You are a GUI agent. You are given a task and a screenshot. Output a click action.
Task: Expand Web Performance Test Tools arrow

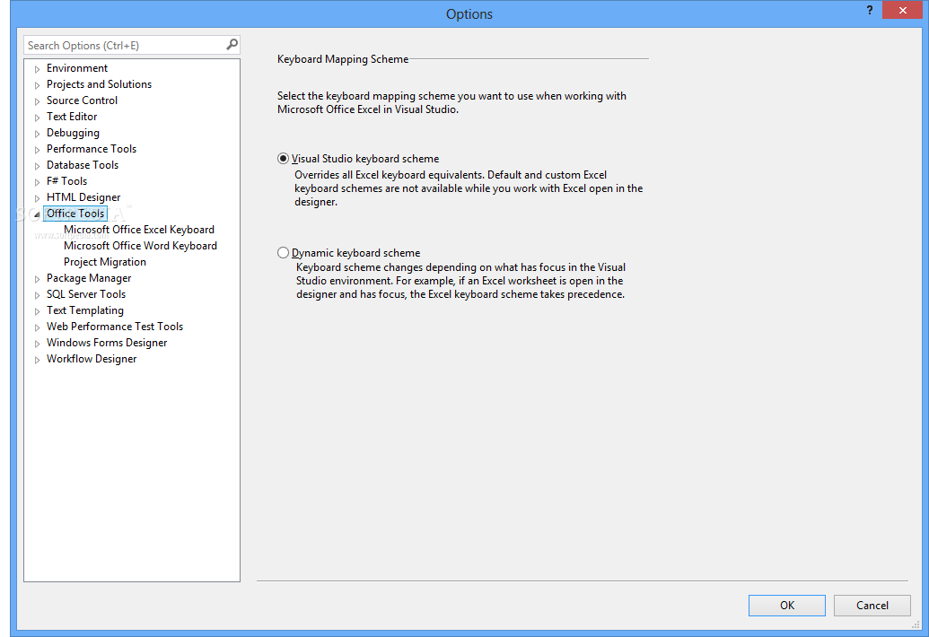[x=37, y=327]
